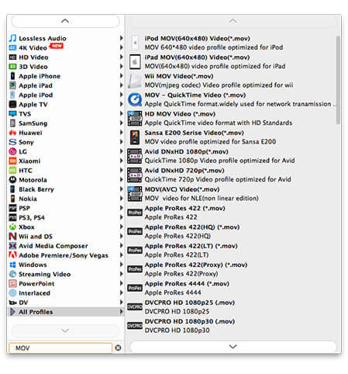Expand the All Profiles submenu arrow
The image size is (348, 374).
[x=121, y=312]
